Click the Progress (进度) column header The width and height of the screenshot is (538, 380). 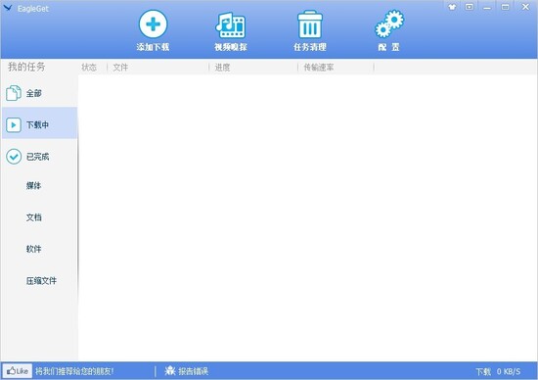click(222, 68)
